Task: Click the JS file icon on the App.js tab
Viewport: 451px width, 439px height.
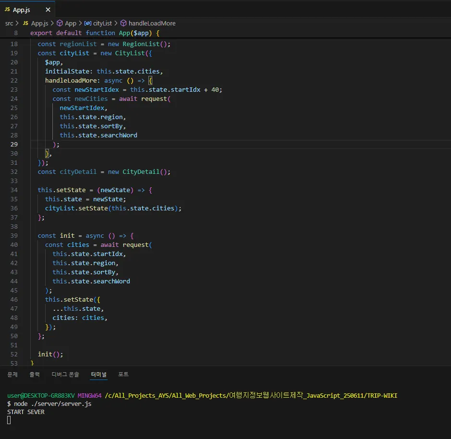Action: (7, 10)
